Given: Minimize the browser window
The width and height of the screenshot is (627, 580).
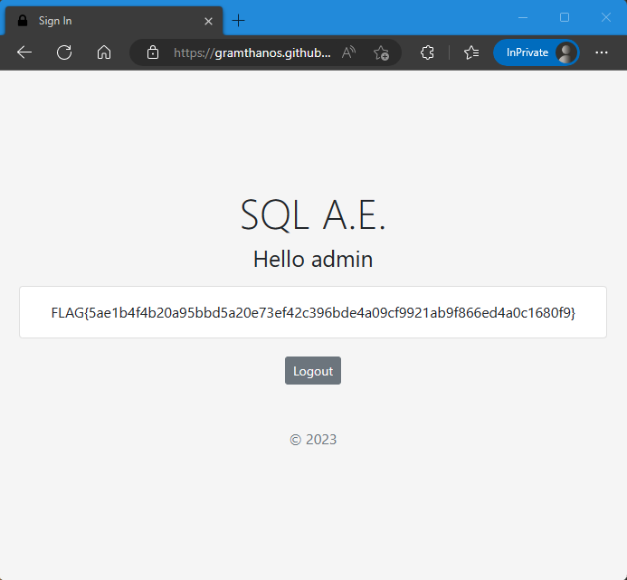Looking at the screenshot, I should [523, 17].
